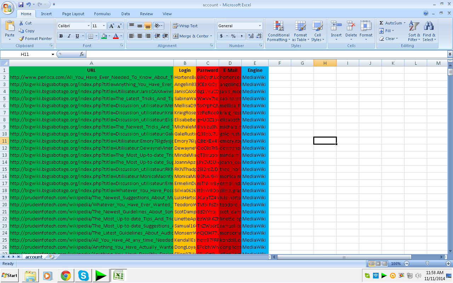
Task: Click the Select All corner button
Action: coord(5,63)
